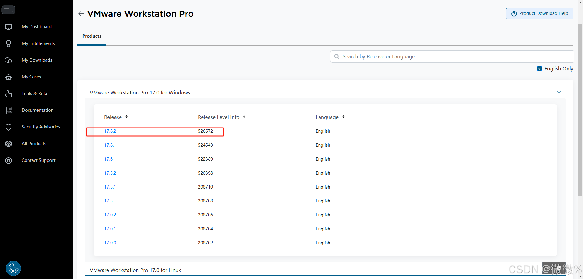Select the Products tab
The image size is (583, 279).
[92, 36]
